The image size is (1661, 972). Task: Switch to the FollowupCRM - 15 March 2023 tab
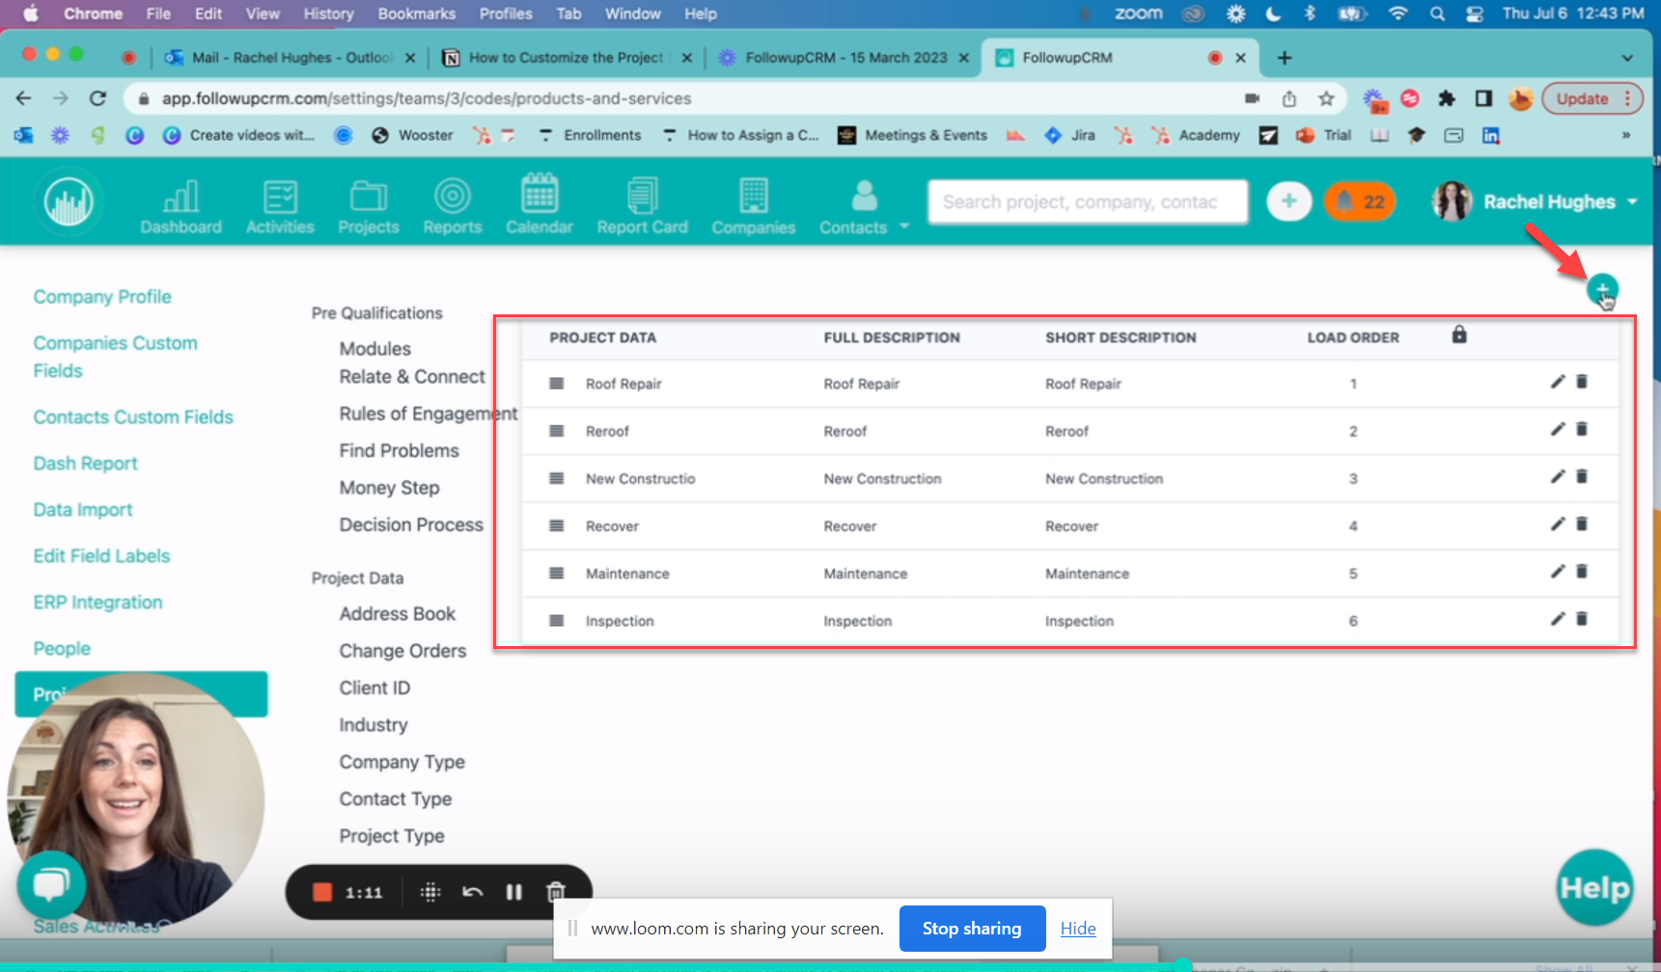point(840,57)
